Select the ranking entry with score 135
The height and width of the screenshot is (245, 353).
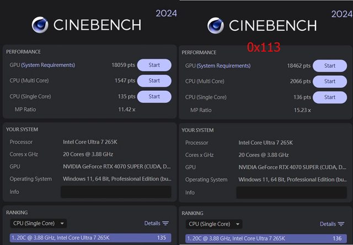point(88,238)
